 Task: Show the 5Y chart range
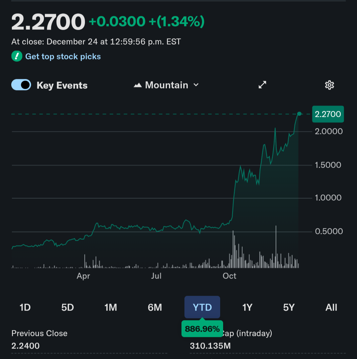pyautogui.click(x=289, y=308)
